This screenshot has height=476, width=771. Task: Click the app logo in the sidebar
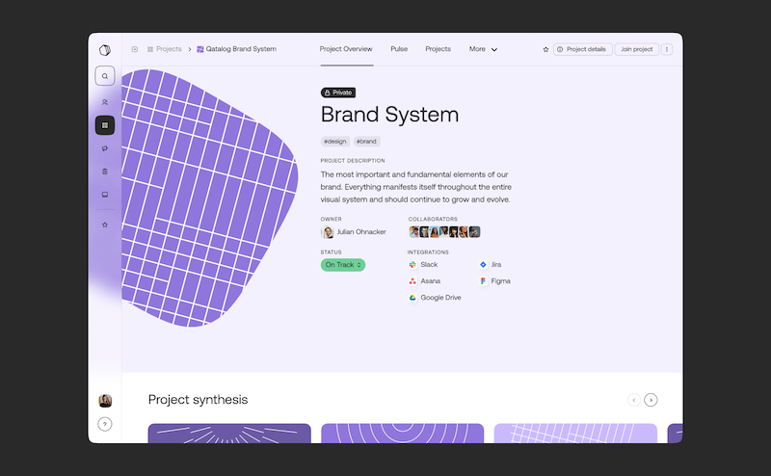coord(105,50)
